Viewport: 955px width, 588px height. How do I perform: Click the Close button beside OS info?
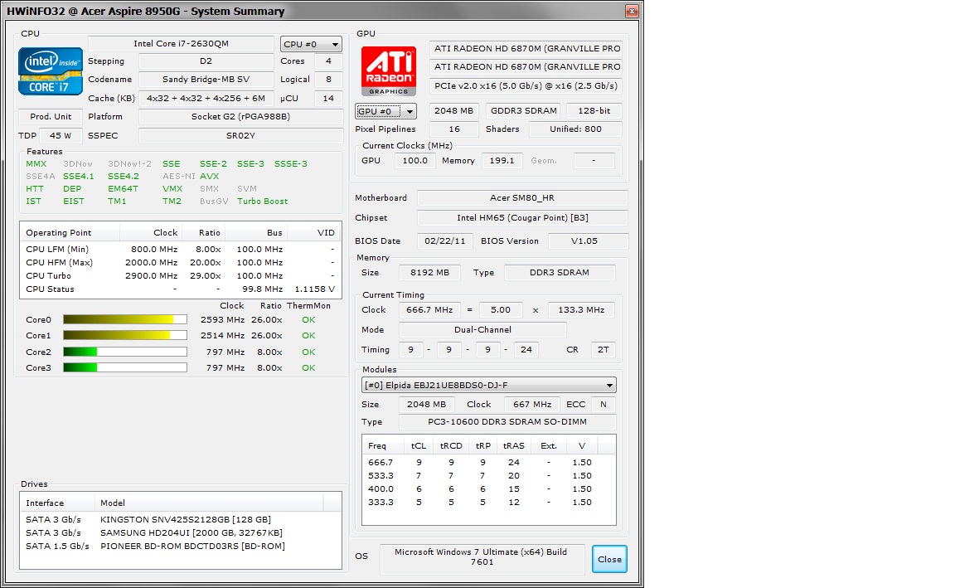(x=609, y=559)
